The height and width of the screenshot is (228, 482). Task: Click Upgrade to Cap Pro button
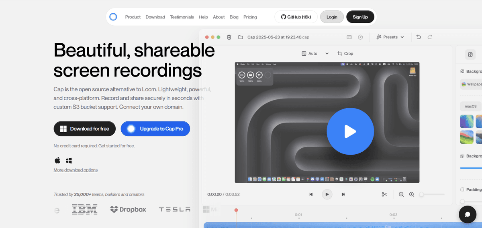(155, 129)
